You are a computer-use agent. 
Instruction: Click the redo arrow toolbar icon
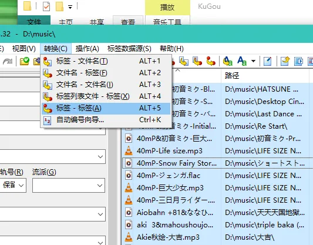[8, 61]
